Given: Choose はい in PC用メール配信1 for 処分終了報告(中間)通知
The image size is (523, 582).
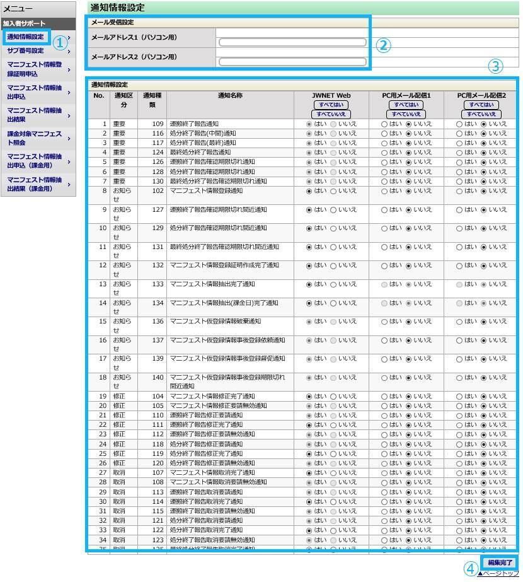Looking at the screenshot, I should (x=384, y=134).
